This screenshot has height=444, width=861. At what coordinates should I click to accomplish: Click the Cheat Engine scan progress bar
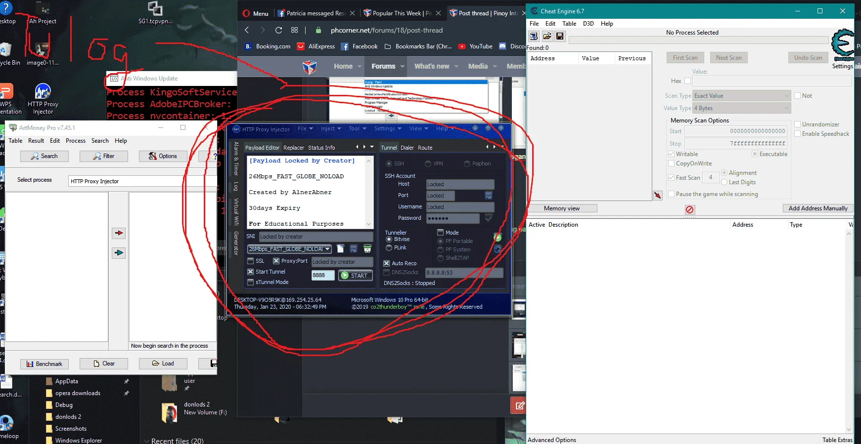(x=698, y=40)
